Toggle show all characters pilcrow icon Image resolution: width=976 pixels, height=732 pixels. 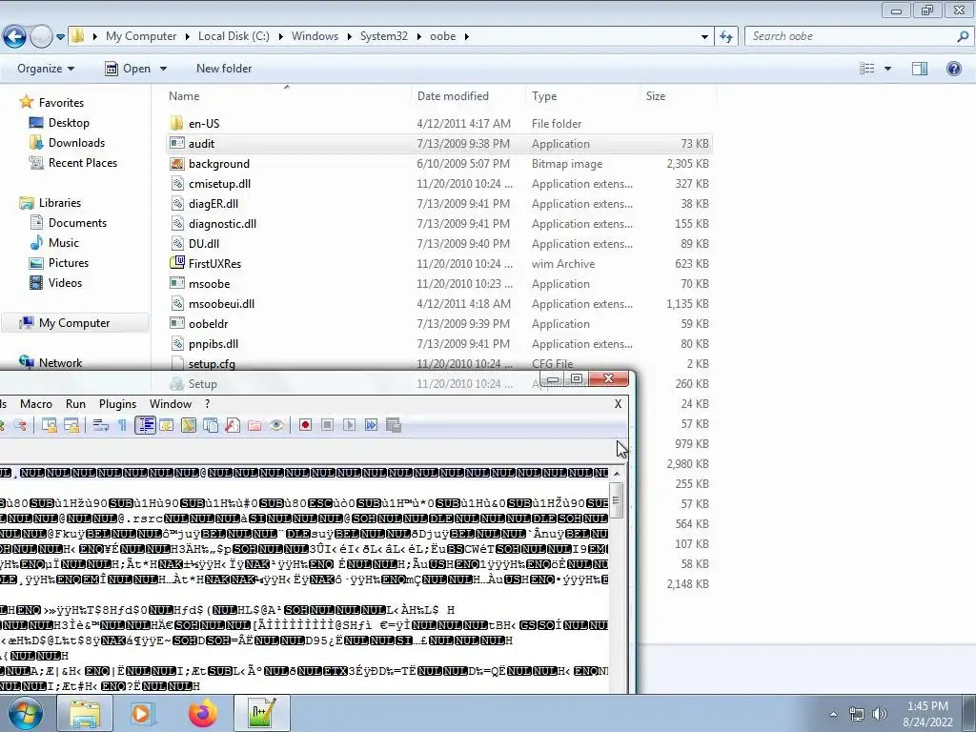(122, 425)
